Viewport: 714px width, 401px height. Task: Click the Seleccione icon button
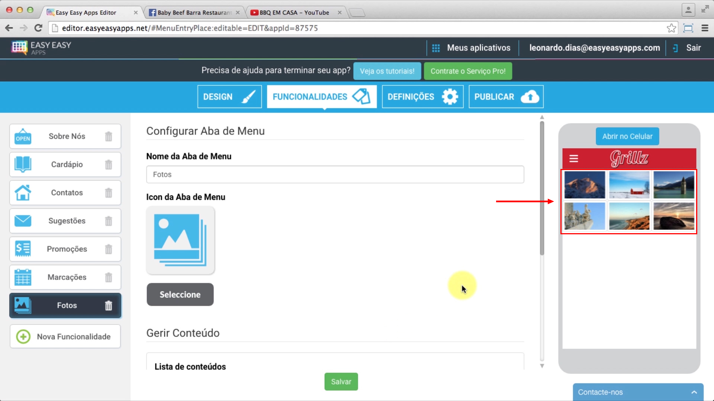click(x=180, y=294)
